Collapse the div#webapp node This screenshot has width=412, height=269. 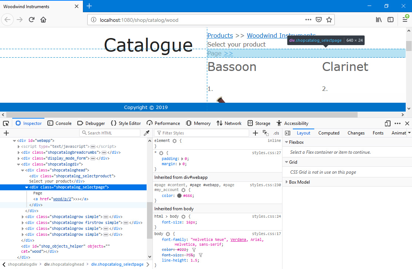pyautogui.click(x=14, y=141)
